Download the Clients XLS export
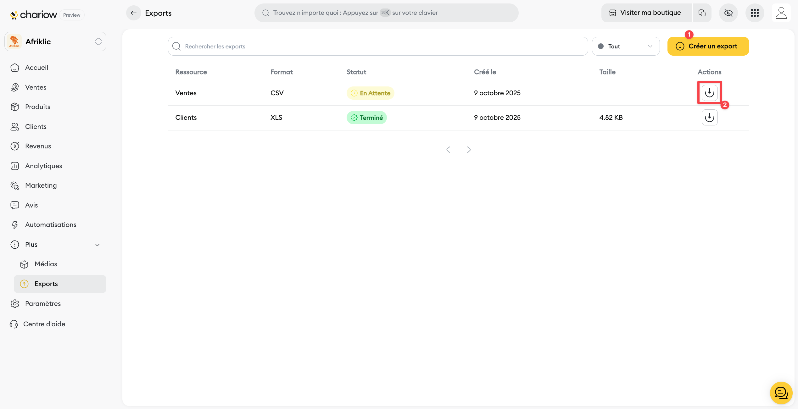 point(709,117)
